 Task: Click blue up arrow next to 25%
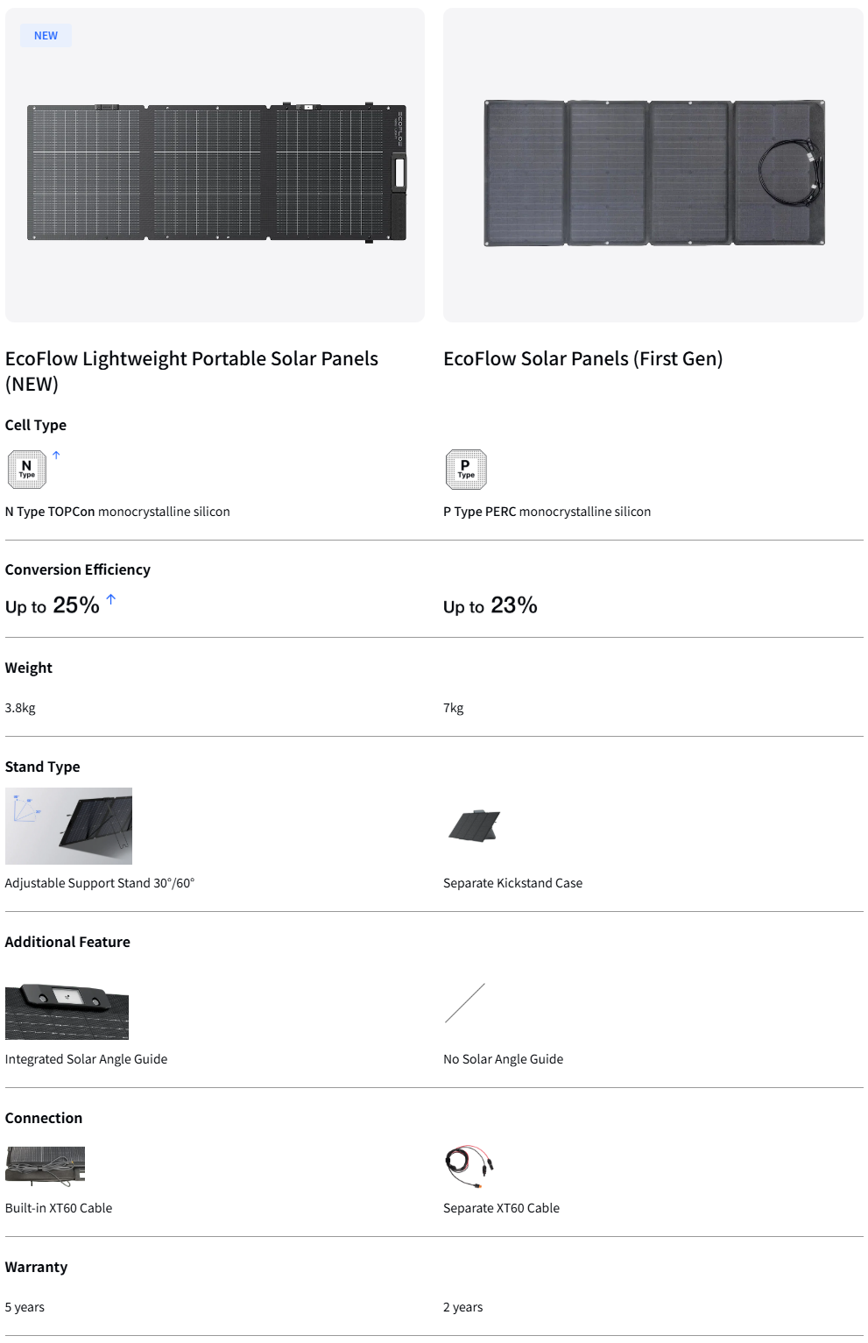click(111, 599)
